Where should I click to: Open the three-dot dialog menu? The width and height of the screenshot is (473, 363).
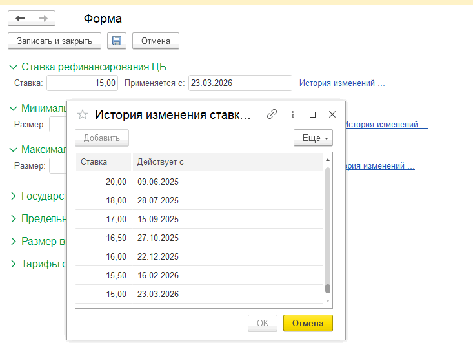point(292,114)
